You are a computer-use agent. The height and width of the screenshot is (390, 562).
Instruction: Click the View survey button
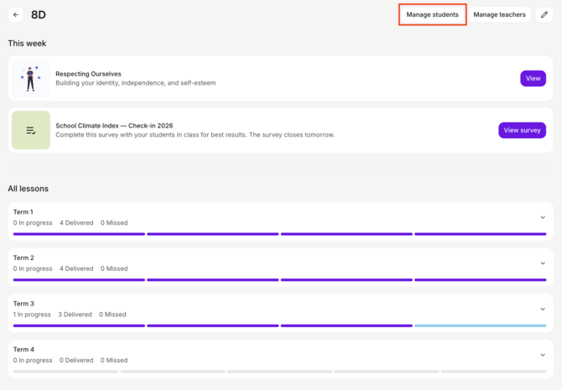pos(522,130)
